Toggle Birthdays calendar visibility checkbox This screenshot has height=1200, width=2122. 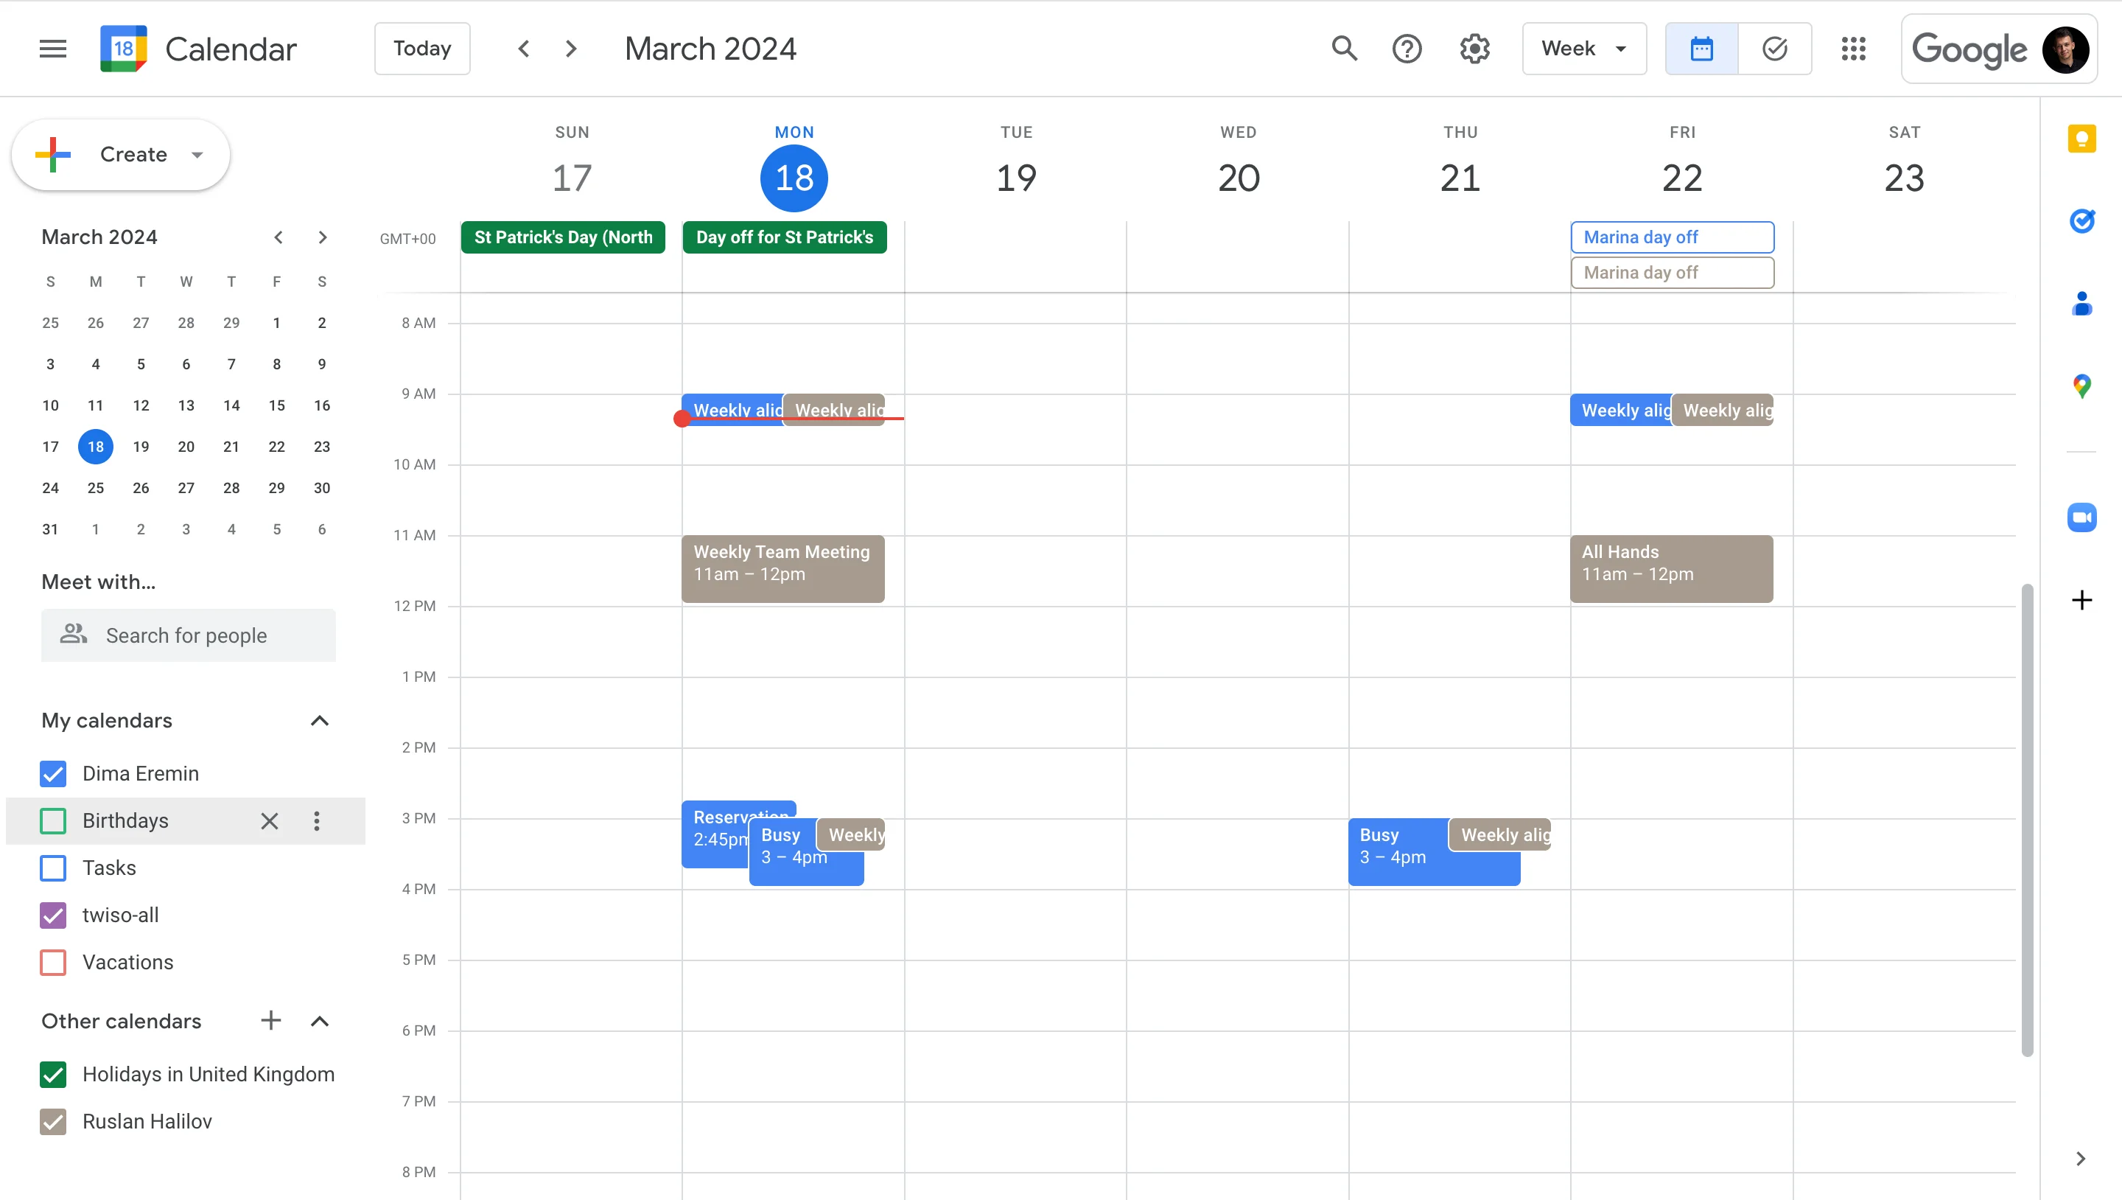52,820
